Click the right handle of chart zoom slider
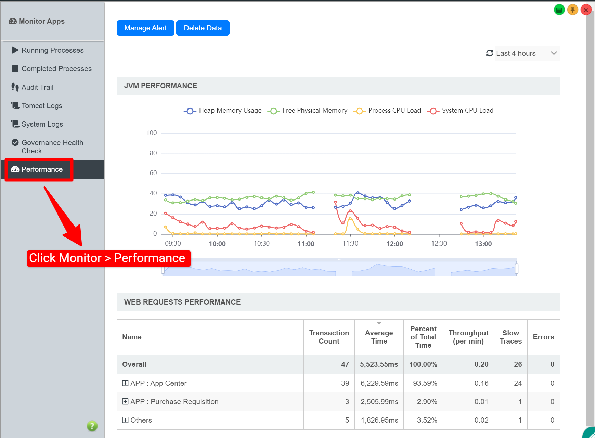Viewport: 595px width, 438px height. 516,269
